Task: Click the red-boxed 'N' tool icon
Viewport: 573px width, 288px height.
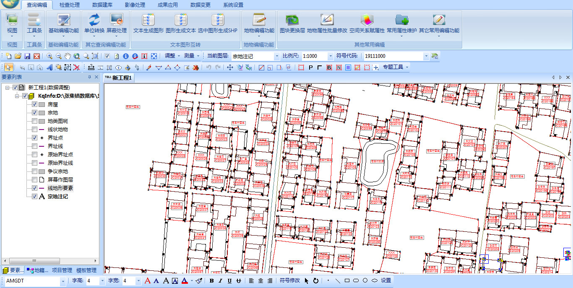Action: coord(339,67)
